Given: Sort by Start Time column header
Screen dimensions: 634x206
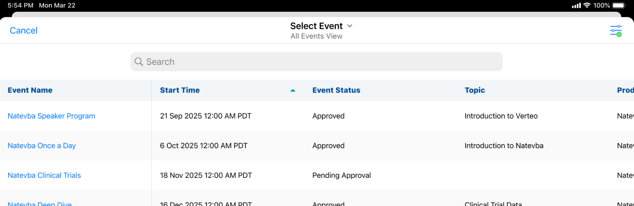Looking at the screenshot, I should [180, 90].
